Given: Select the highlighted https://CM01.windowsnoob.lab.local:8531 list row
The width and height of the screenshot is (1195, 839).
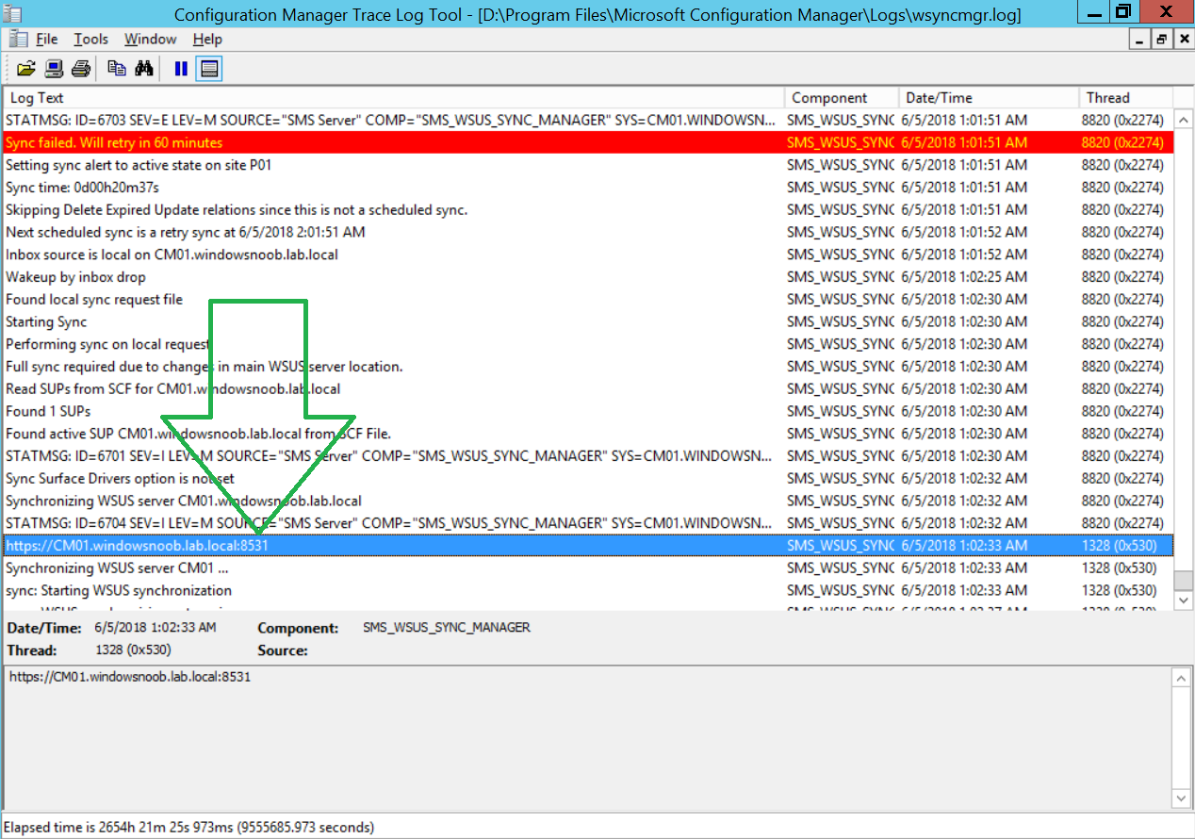Looking at the screenshot, I should click(x=588, y=546).
